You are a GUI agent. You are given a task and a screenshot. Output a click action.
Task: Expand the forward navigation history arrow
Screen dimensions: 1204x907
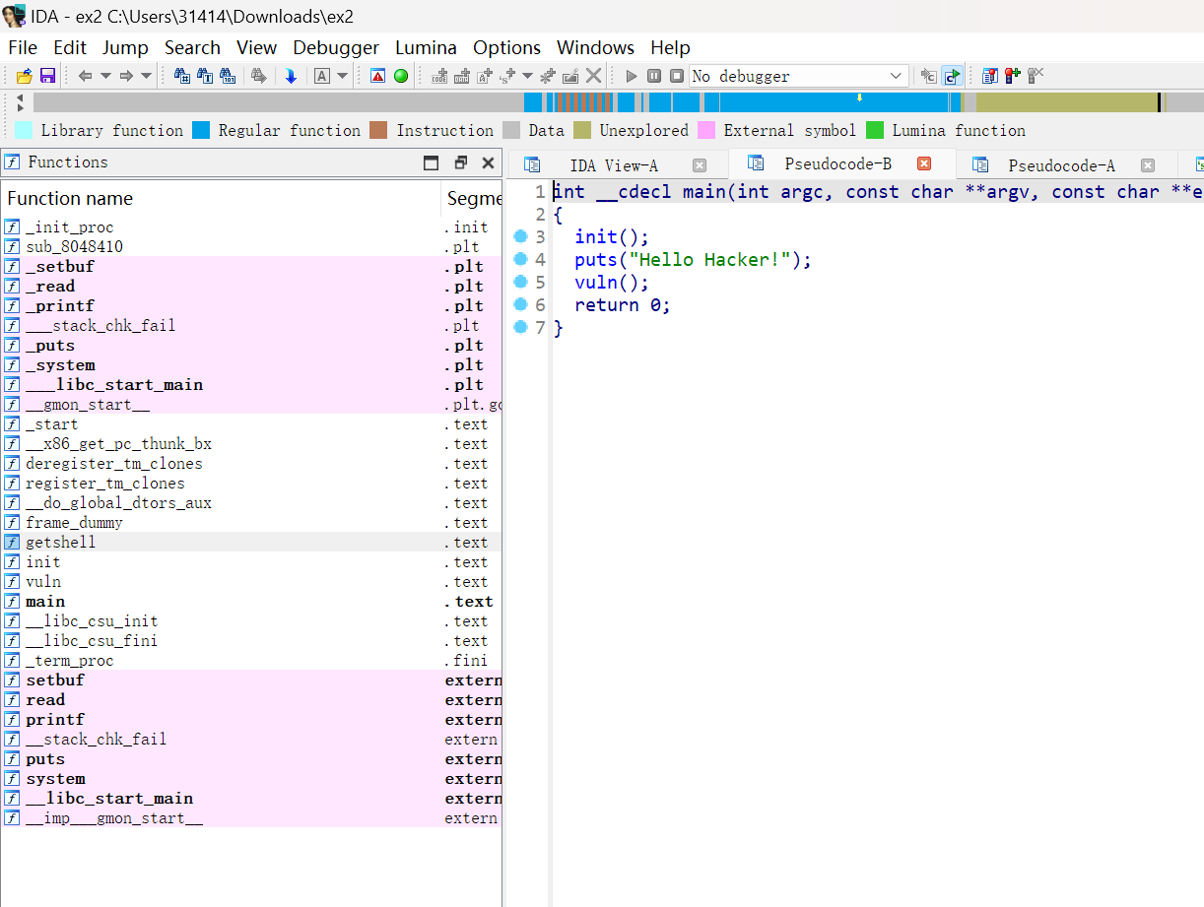(146, 76)
